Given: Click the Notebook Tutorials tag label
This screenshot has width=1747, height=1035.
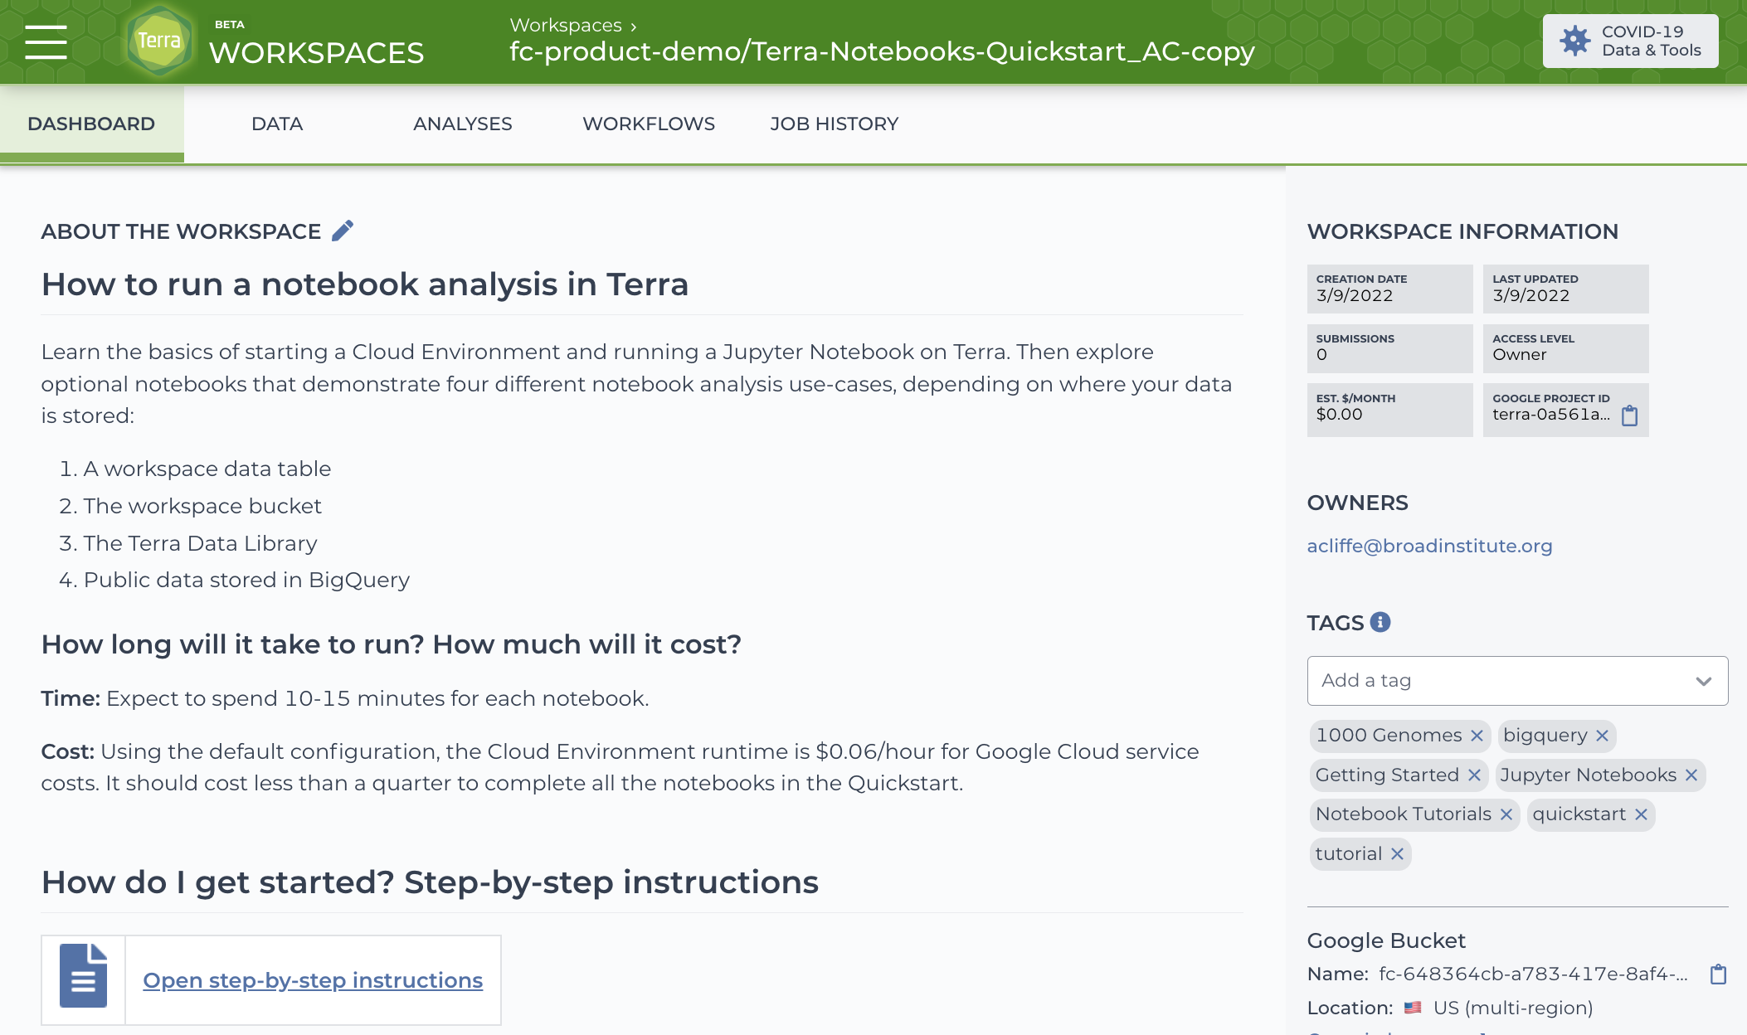Looking at the screenshot, I should [x=1404, y=814].
